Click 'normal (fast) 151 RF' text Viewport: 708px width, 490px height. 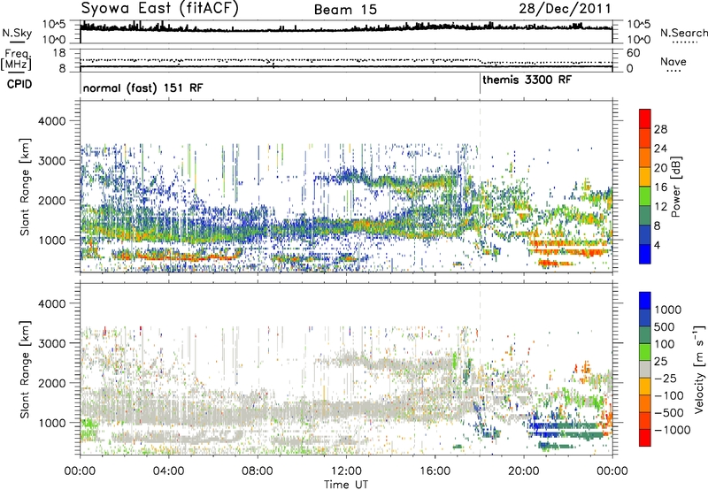pos(143,88)
